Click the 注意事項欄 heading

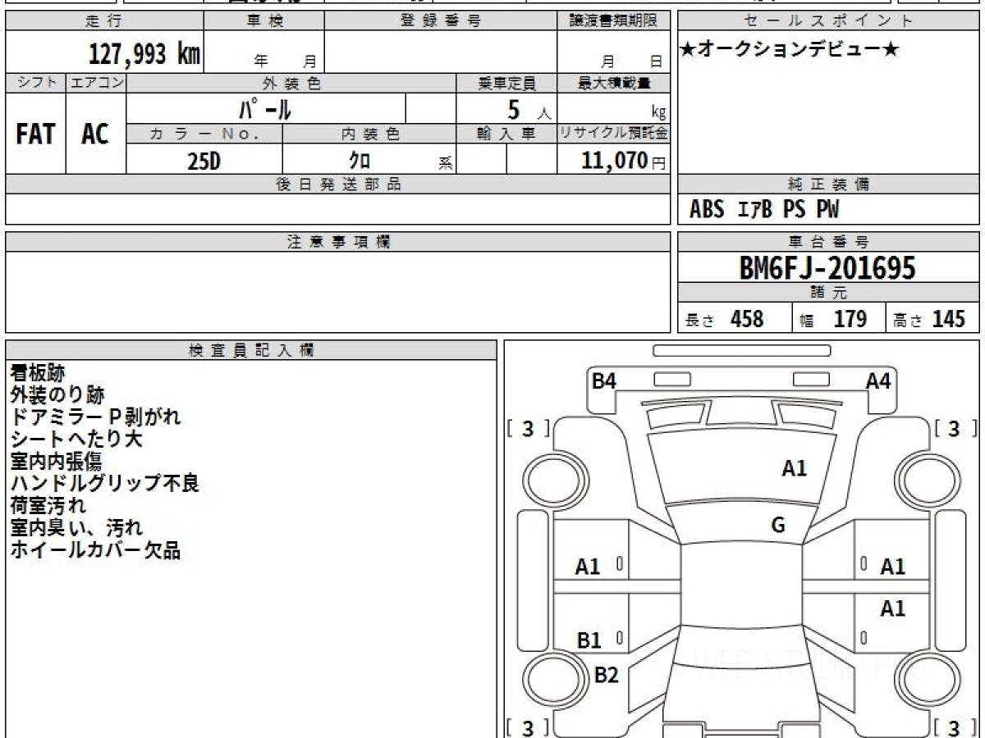click(x=338, y=242)
